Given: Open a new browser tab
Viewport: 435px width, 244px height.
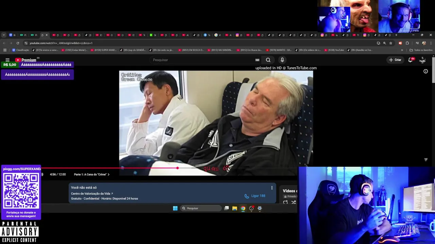Looking at the screenshot, I should pyautogui.click(x=396, y=35).
